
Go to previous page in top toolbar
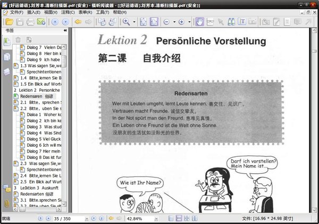[x=55, y=22]
